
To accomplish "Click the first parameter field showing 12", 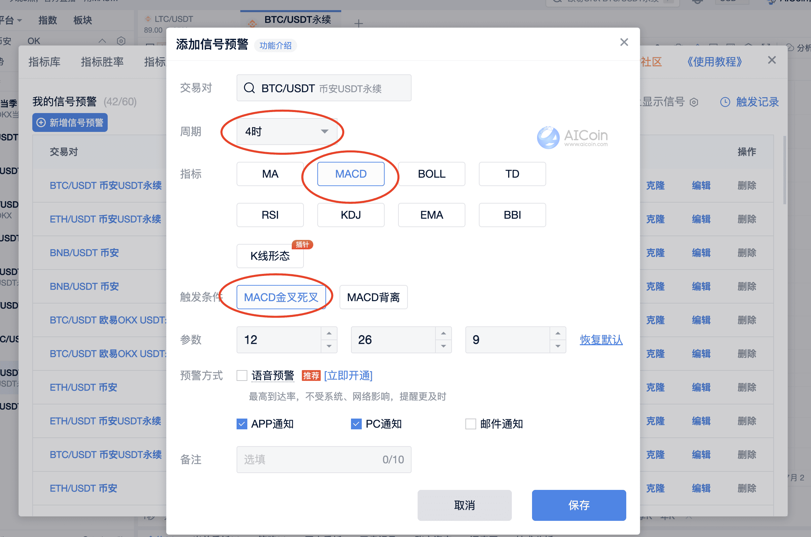I will tap(279, 340).
